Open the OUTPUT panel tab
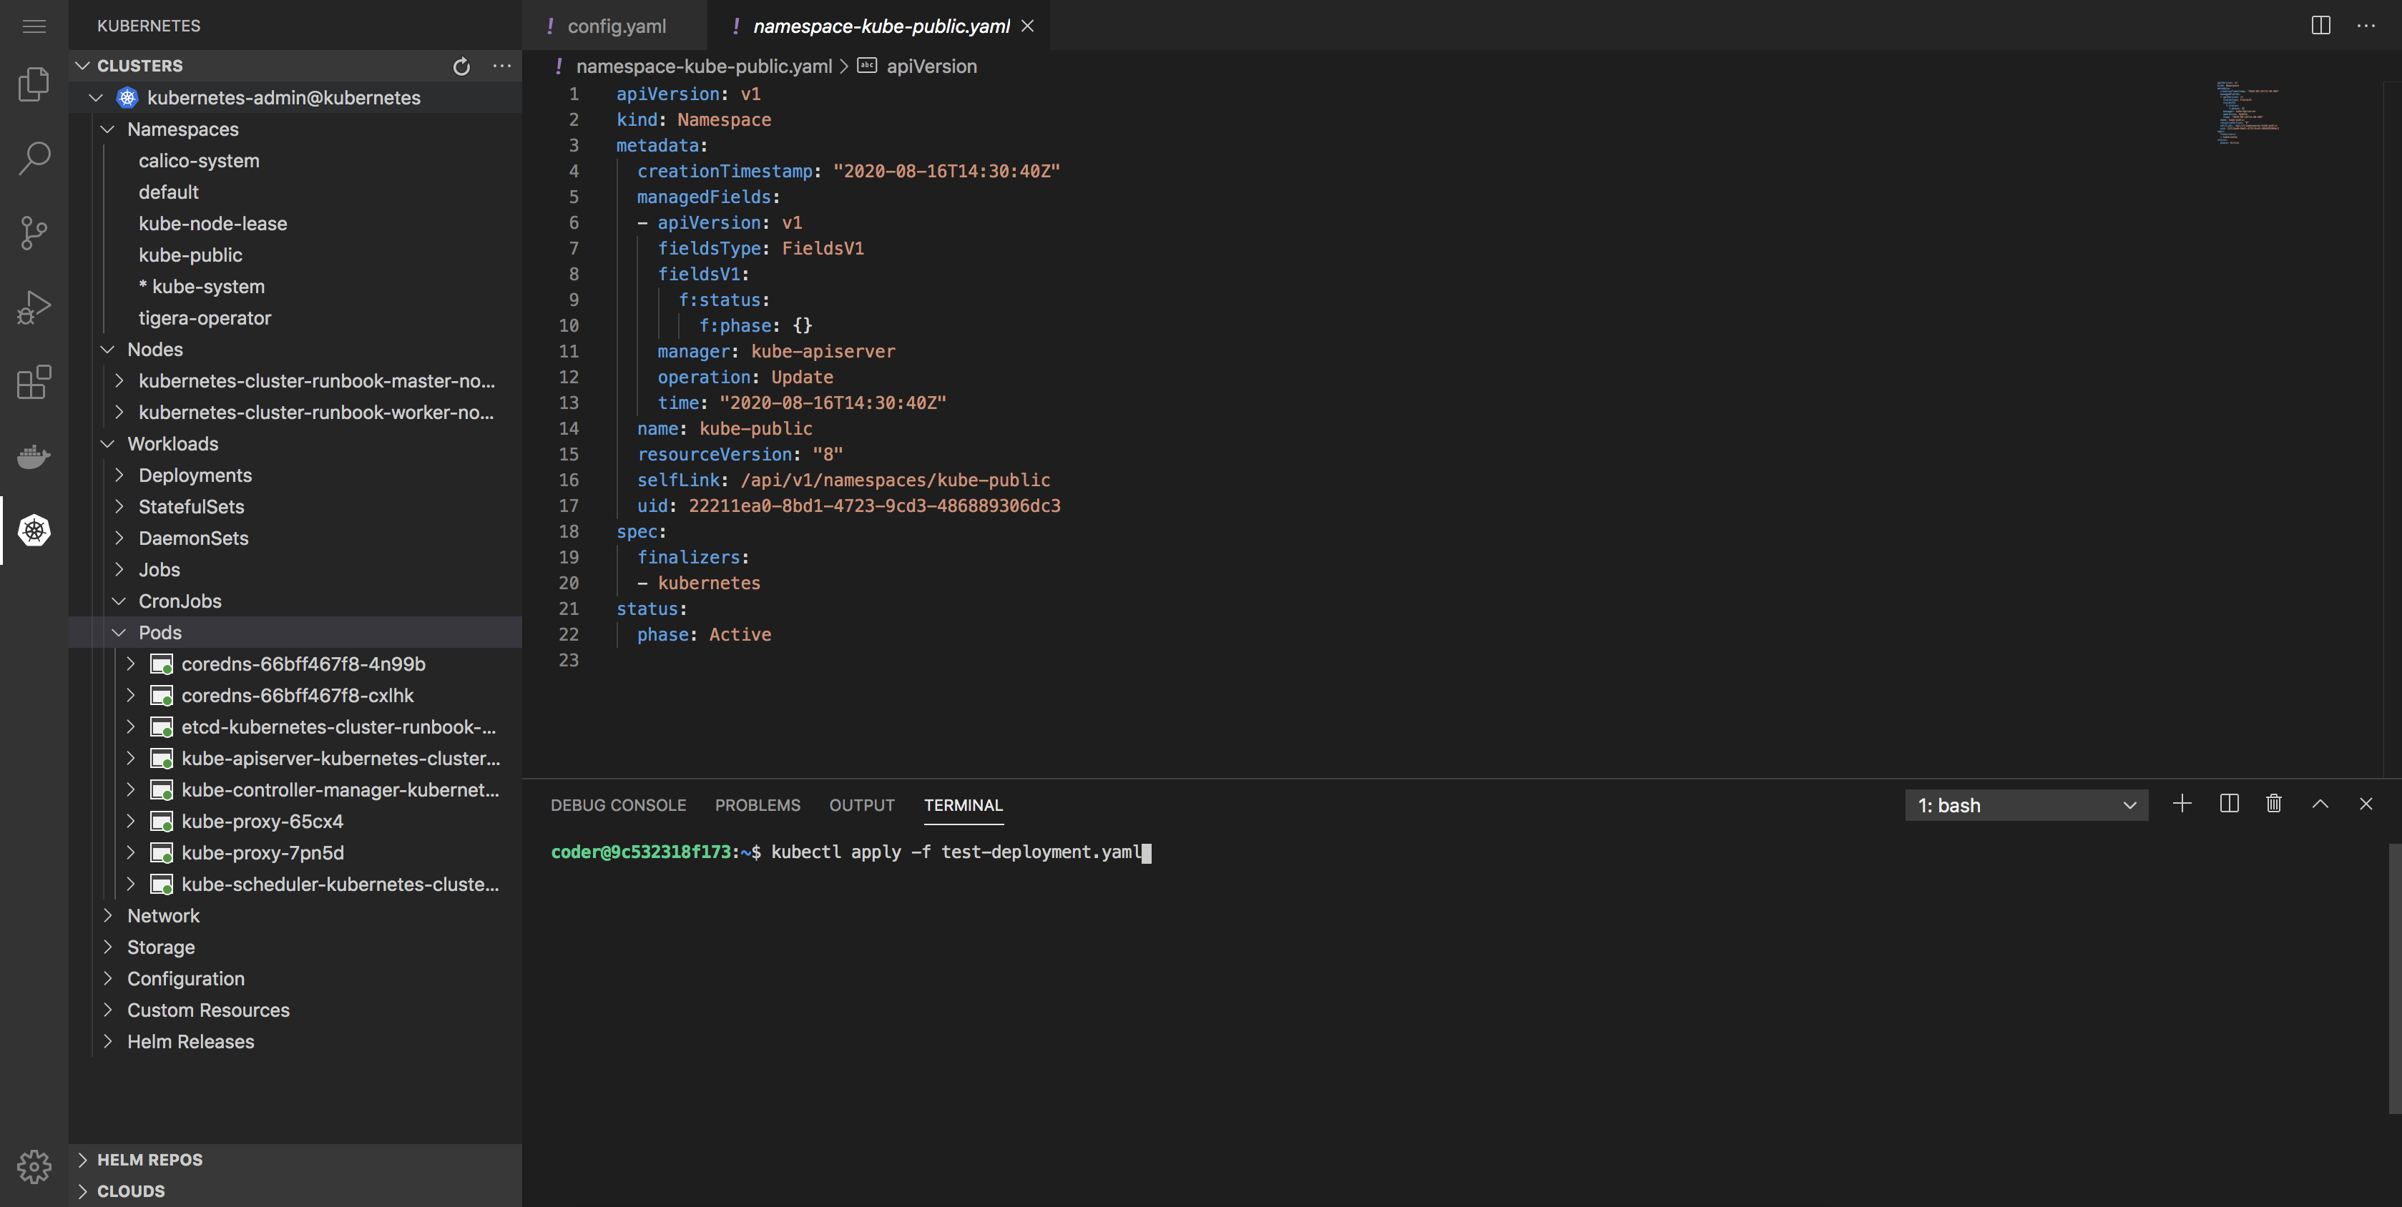The image size is (2402, 1207). [x=861, y=805]
